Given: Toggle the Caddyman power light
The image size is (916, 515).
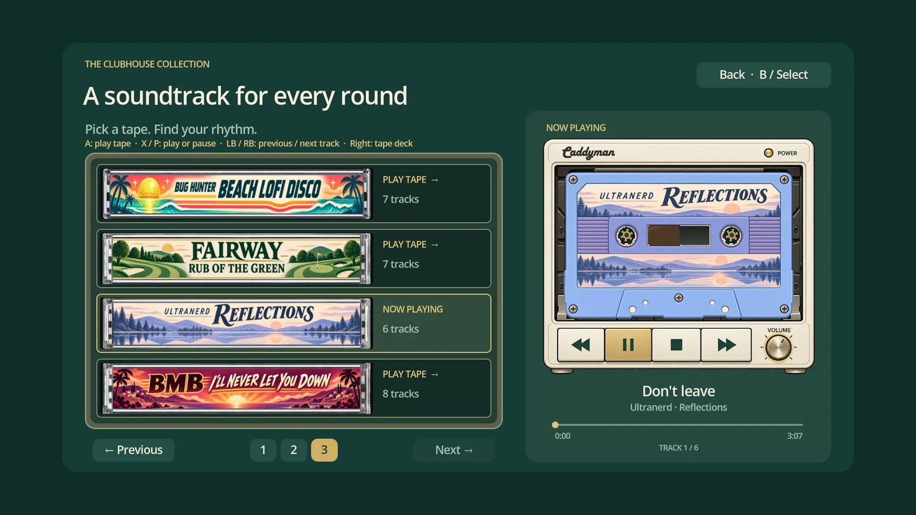Looking at the screenshot, I should pos(768,153).
